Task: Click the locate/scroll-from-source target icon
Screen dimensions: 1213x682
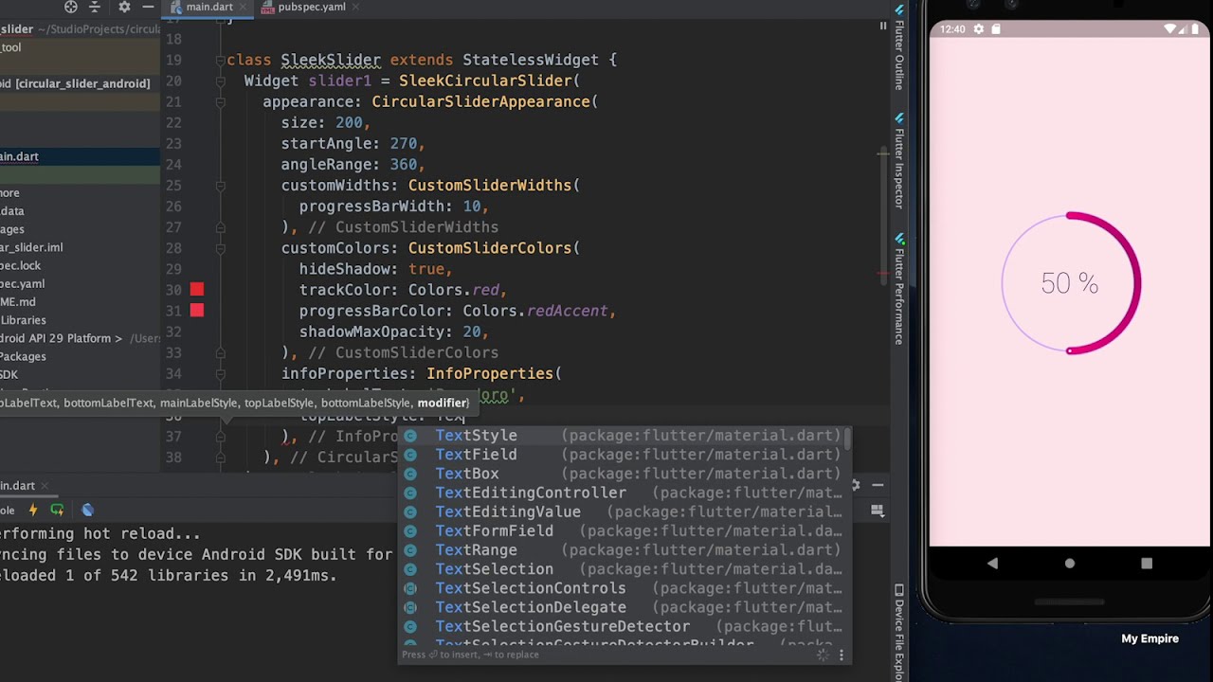Action: coord(71,7)
